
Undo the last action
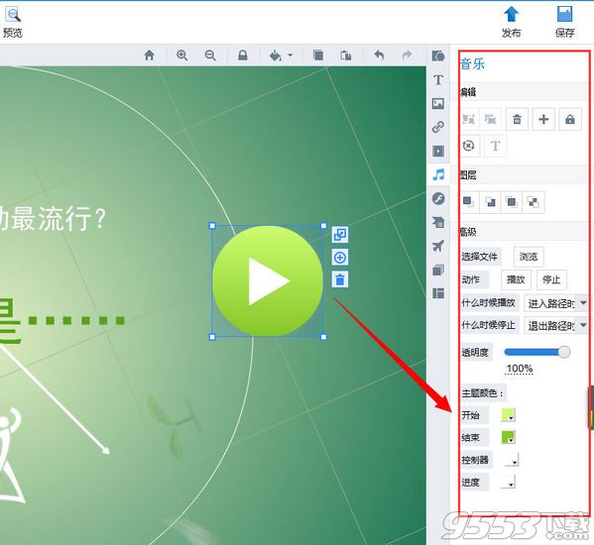pos(379,55)
